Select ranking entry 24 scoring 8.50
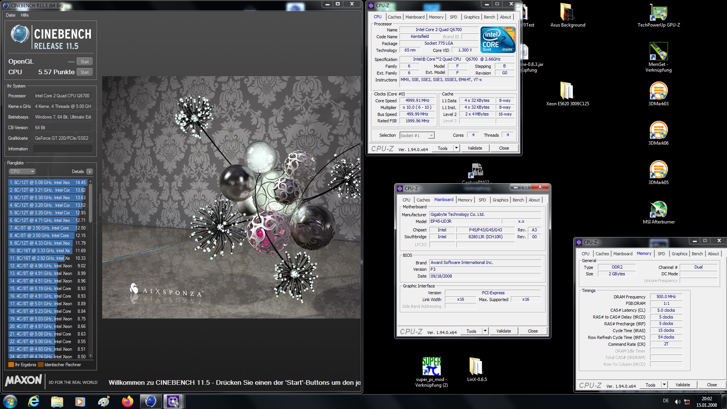 [48, 356]
